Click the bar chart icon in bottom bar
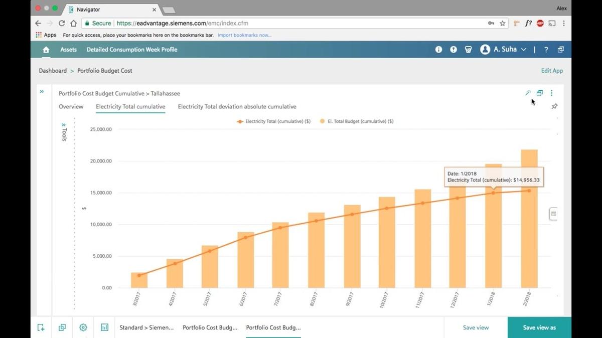This screenshot has width=602, height=338. [x=104, y=327]
